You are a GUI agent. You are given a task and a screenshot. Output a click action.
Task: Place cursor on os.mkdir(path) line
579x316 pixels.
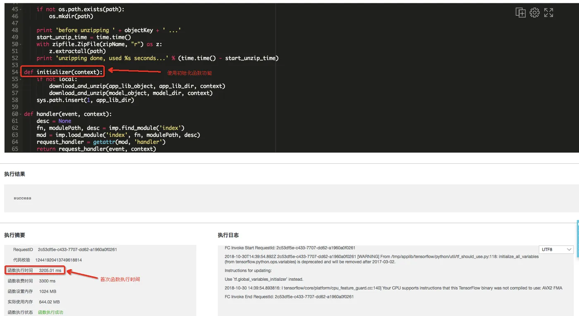coord(71,16)
